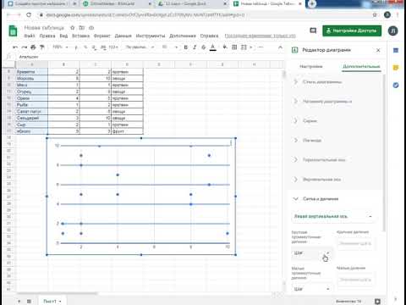The height and width of the screenshot is (305, 406).
Task: Click the Настройки Доступа share button
Action: (x=352, y=30)
